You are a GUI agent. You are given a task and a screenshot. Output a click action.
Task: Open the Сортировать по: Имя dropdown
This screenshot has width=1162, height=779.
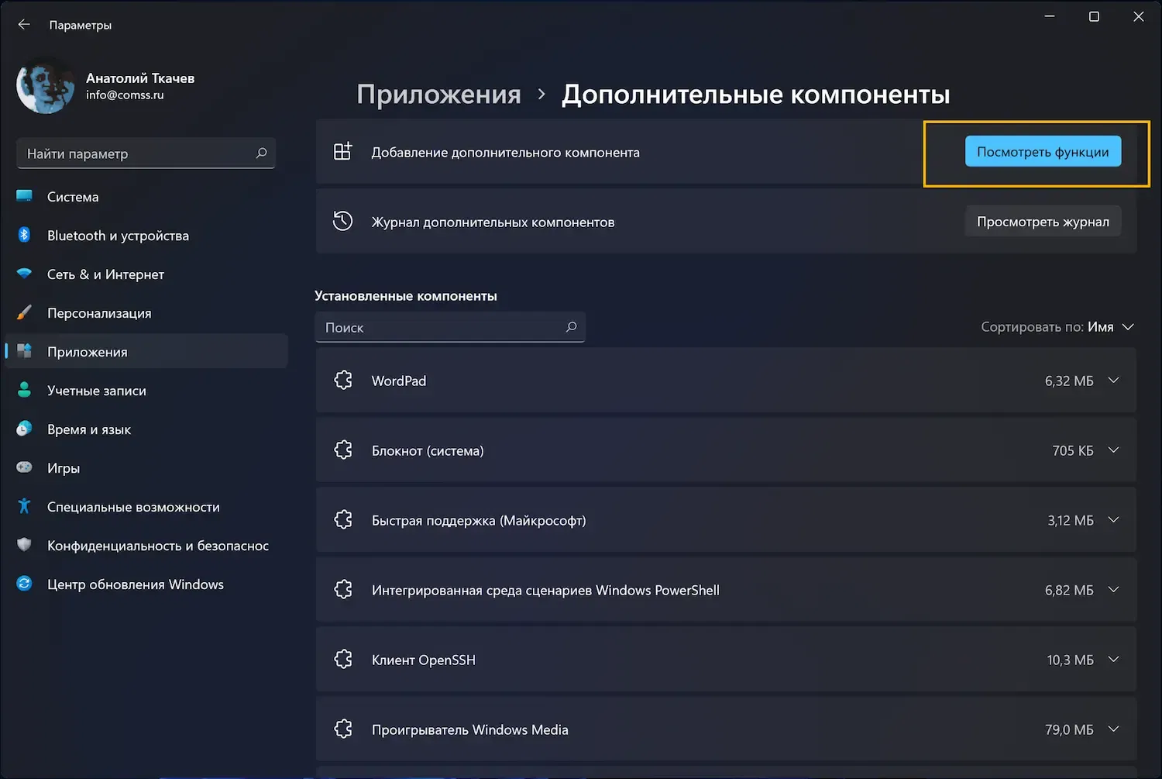pos(1057,327)
